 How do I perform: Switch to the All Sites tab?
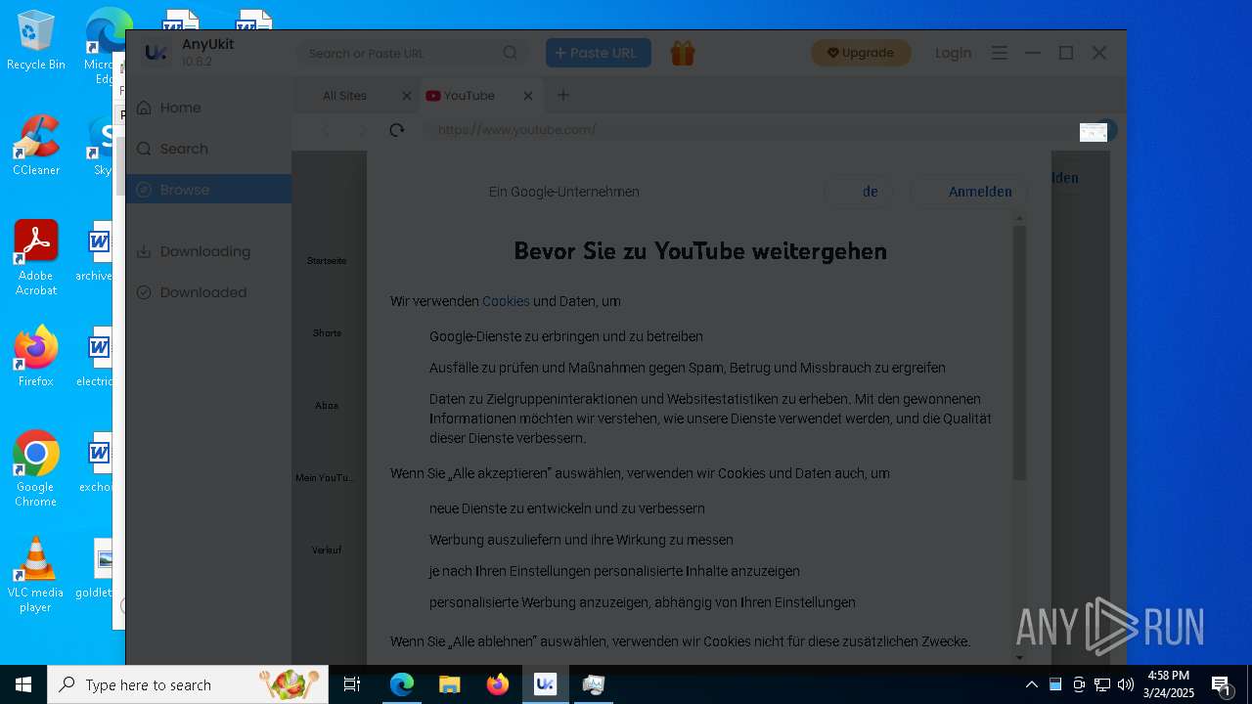point(345,96)
